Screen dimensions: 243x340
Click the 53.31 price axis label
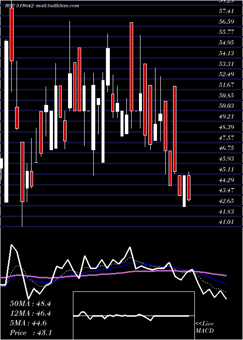[226, 64]
